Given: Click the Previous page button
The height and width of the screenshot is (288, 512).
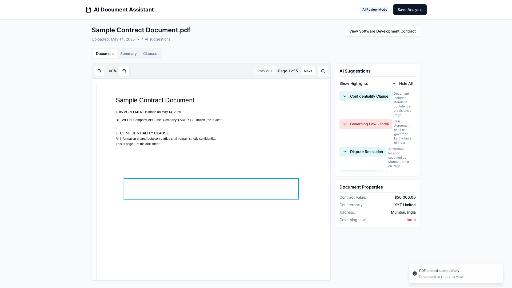Looking at the screenshot, I should (x=265, y=71).
